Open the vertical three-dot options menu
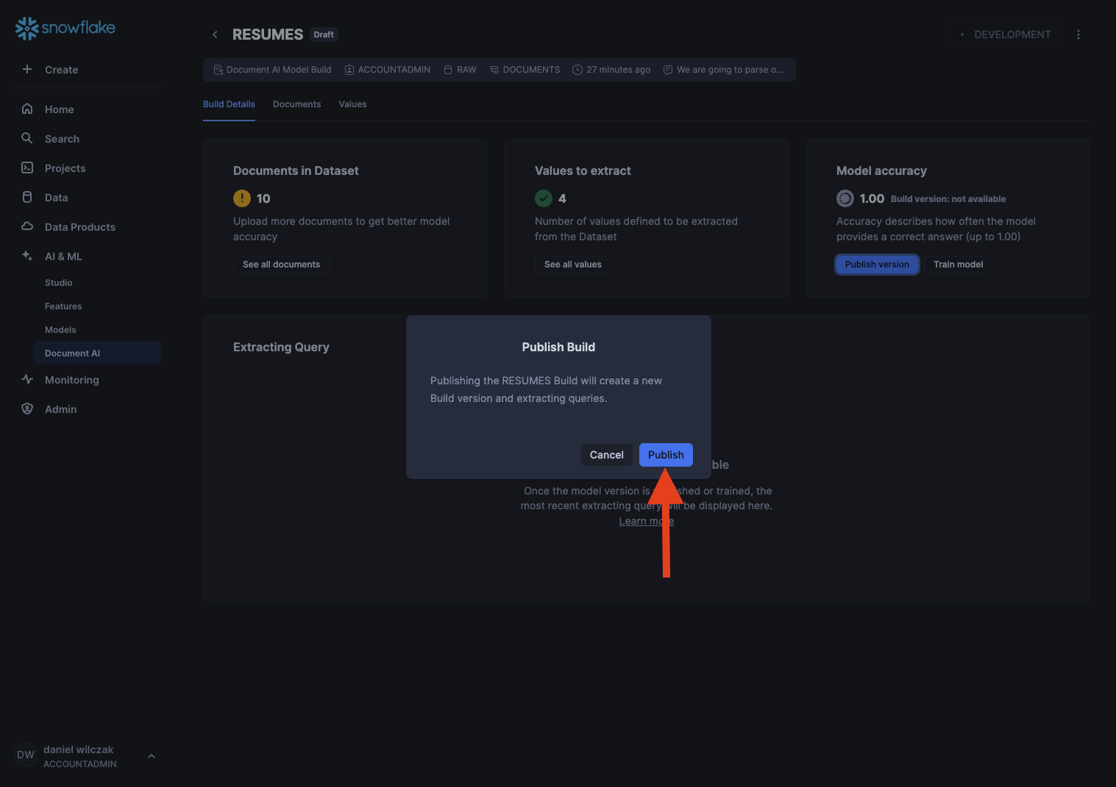Viewport: 1116px width, 787px height. pyautogui.click(x=1078, y=35)
